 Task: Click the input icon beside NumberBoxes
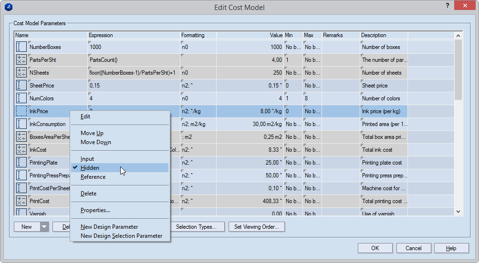click(x=21, y=47)
